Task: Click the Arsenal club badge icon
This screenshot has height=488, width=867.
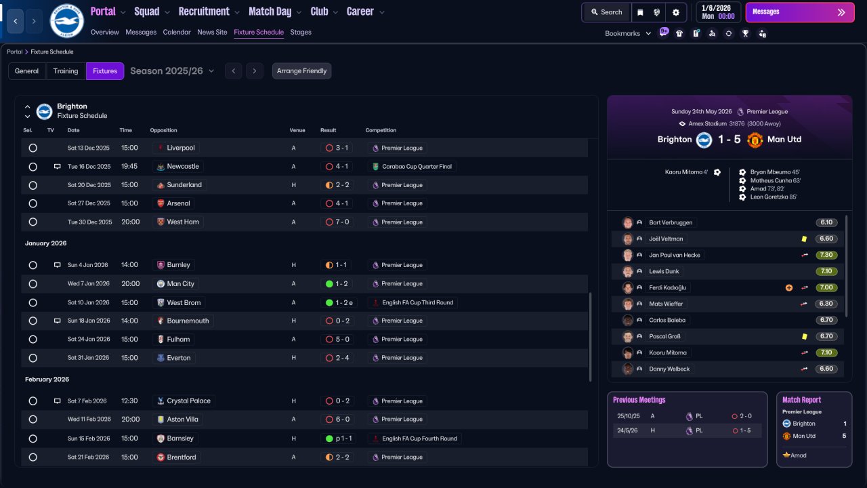Action: (x=161, y=203)
